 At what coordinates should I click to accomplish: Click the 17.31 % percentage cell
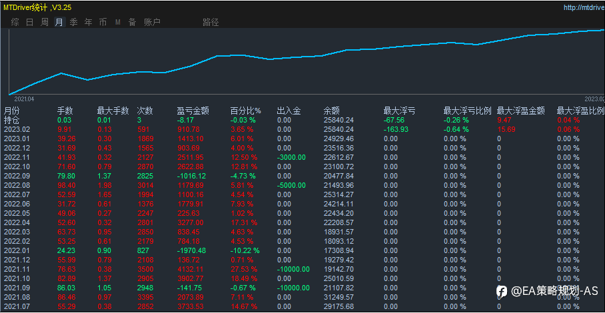[x=243, y=222]
